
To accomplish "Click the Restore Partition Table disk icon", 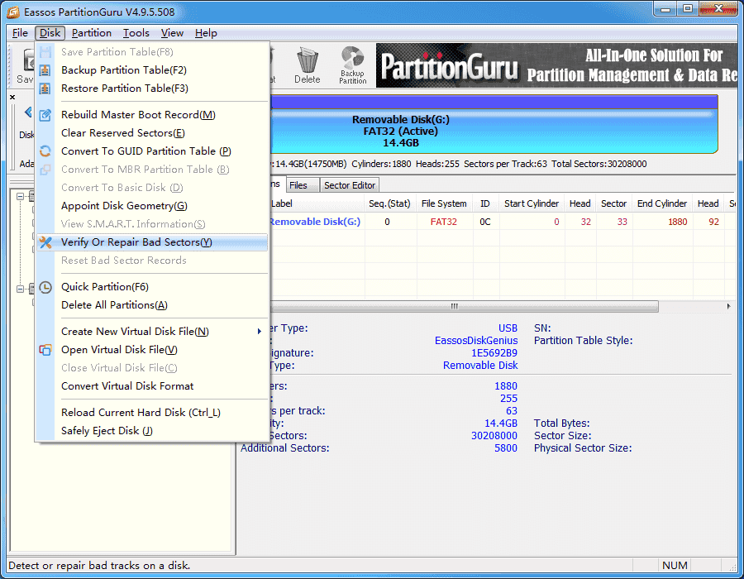I will point(45,89).
